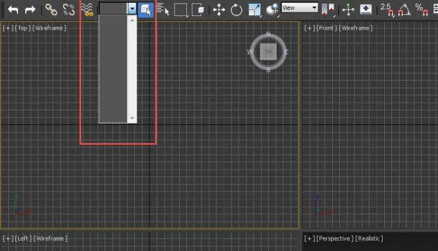Pick the Select and Scale tool
Screen dimensions: 438x251
tap(254, 9)
